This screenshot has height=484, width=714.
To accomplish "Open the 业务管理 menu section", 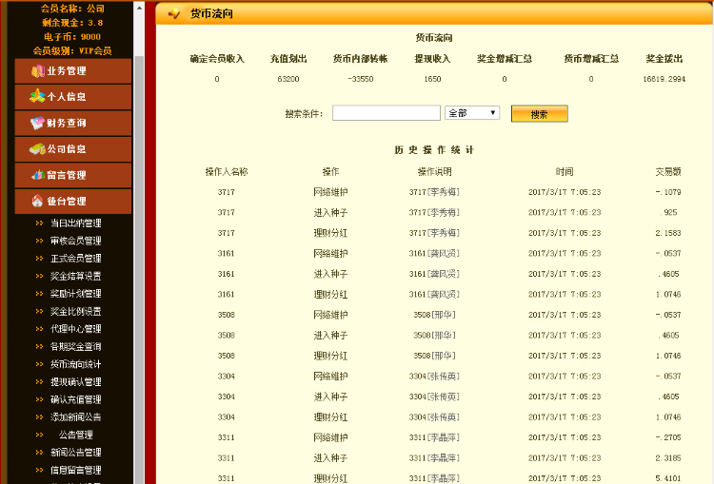I will pyautogui.click(x=73, y=71).
